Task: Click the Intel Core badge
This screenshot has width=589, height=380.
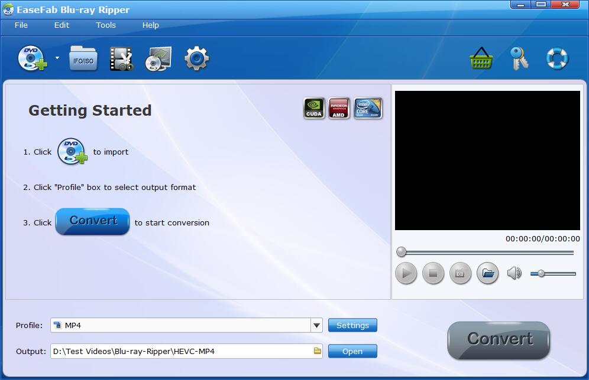Action: (368, 109)
